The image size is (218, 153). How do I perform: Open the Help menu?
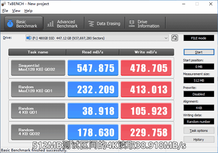click(28, 11)
